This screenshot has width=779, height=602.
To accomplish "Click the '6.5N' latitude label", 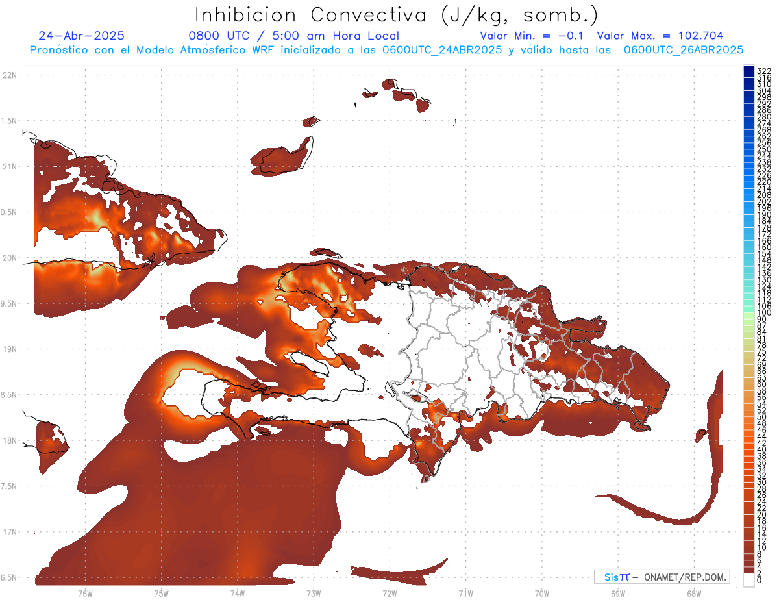I will [10, 578].
